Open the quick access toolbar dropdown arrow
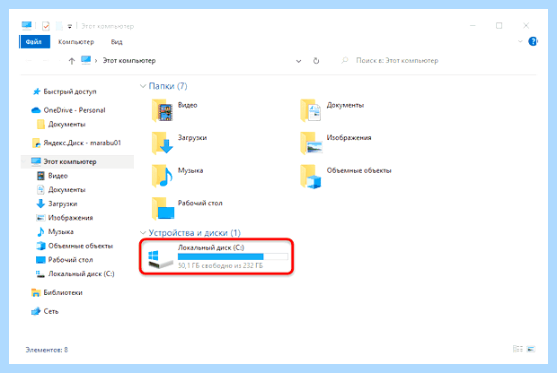Screen dimensions: 557x373 pyautogui.click(x=70, y=26)
